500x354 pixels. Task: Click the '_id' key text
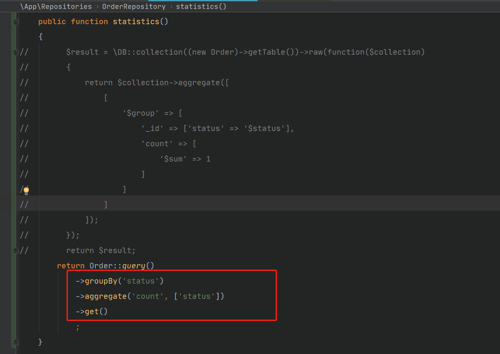(152, 128)
